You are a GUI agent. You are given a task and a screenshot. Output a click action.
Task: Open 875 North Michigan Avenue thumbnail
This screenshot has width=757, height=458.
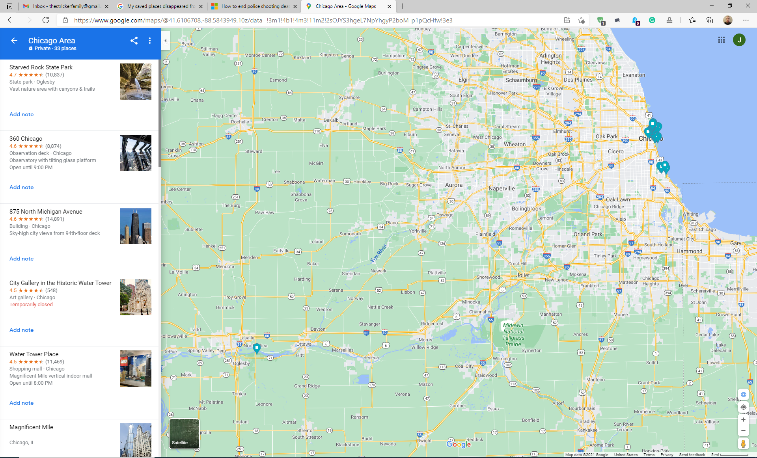click(x=136, y=226)
